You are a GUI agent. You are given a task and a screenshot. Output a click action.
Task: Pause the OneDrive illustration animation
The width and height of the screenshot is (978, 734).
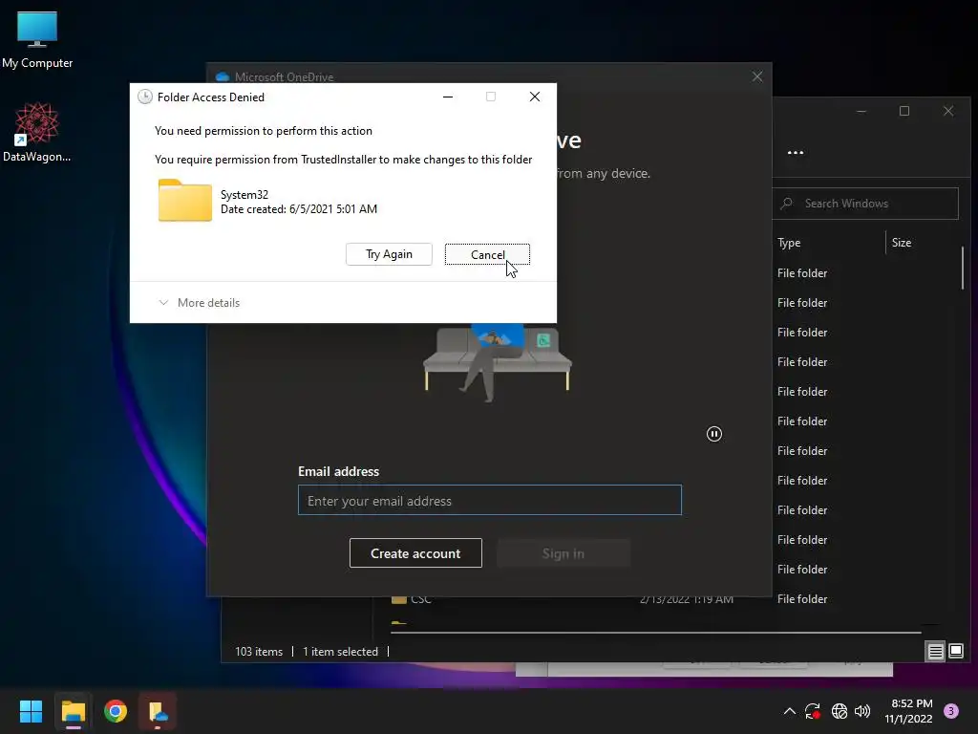714,434
